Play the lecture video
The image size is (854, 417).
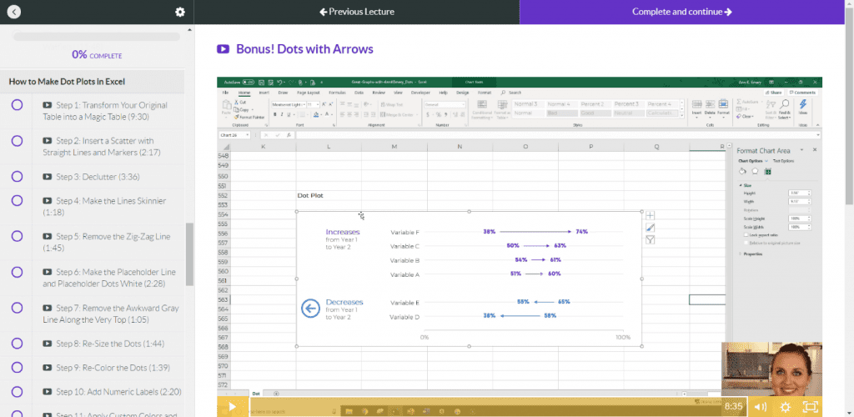click(x=232, y=407)
